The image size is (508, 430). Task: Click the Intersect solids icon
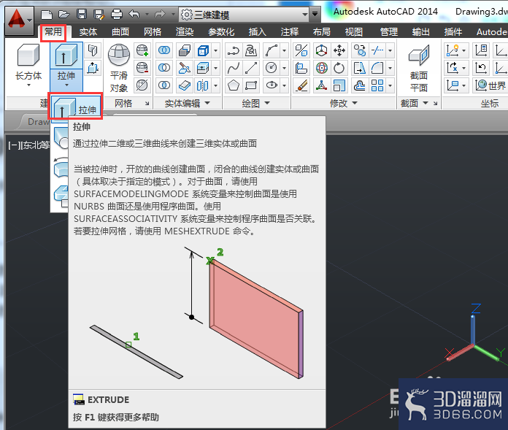tap(164, 85)
